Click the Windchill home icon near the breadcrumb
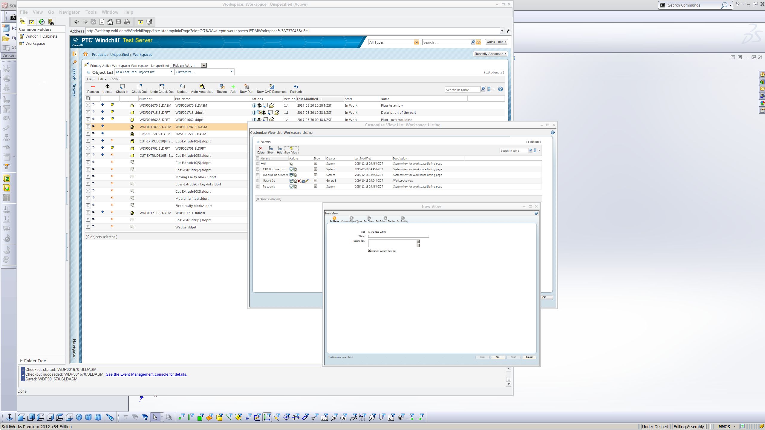Screen dimensions: 765x430 pos(85,54)
